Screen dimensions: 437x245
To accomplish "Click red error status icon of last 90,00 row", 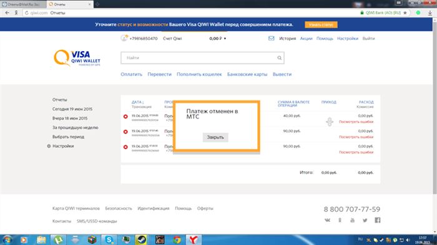I will 125,147.
